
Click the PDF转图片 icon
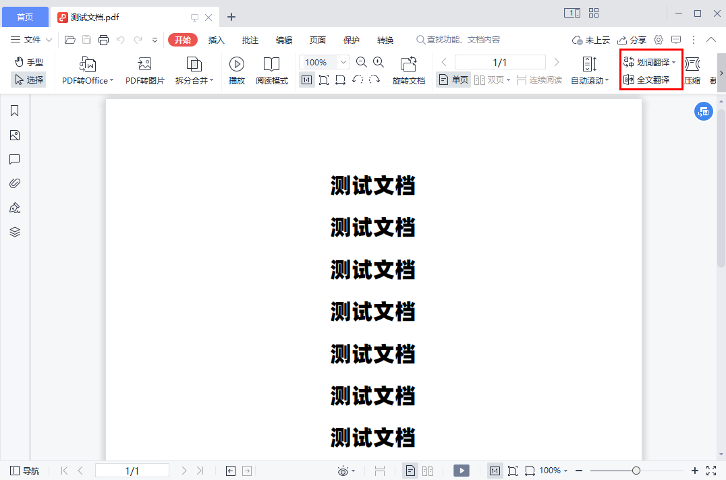click(x=144, y=65)
